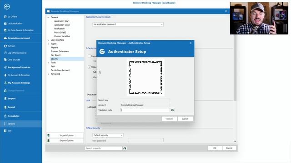This screenshot has width=291, height=163.
Task: Click the Account name field
Action: [x=145, y=105]
